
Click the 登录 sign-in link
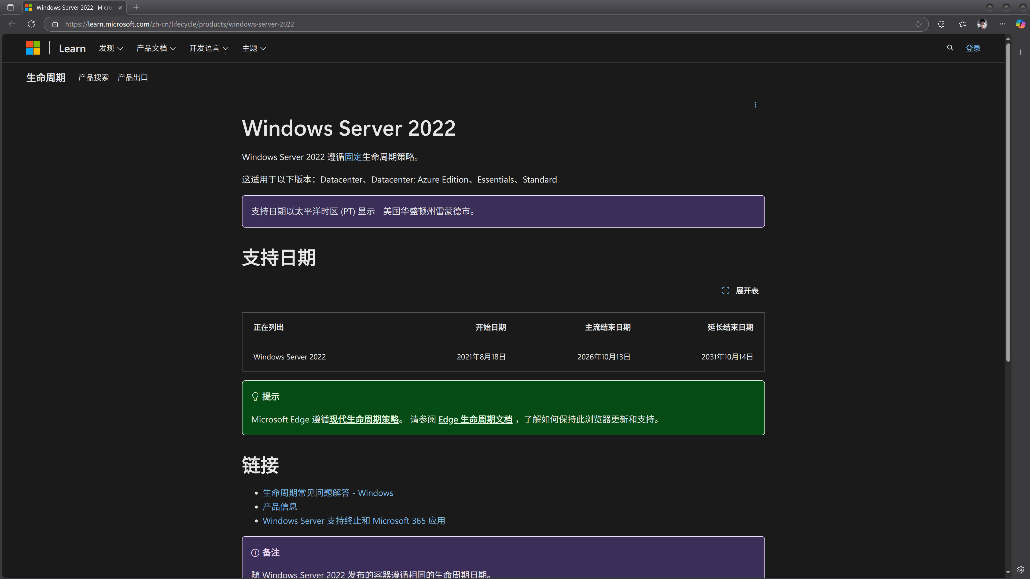[x=972, y=48]
